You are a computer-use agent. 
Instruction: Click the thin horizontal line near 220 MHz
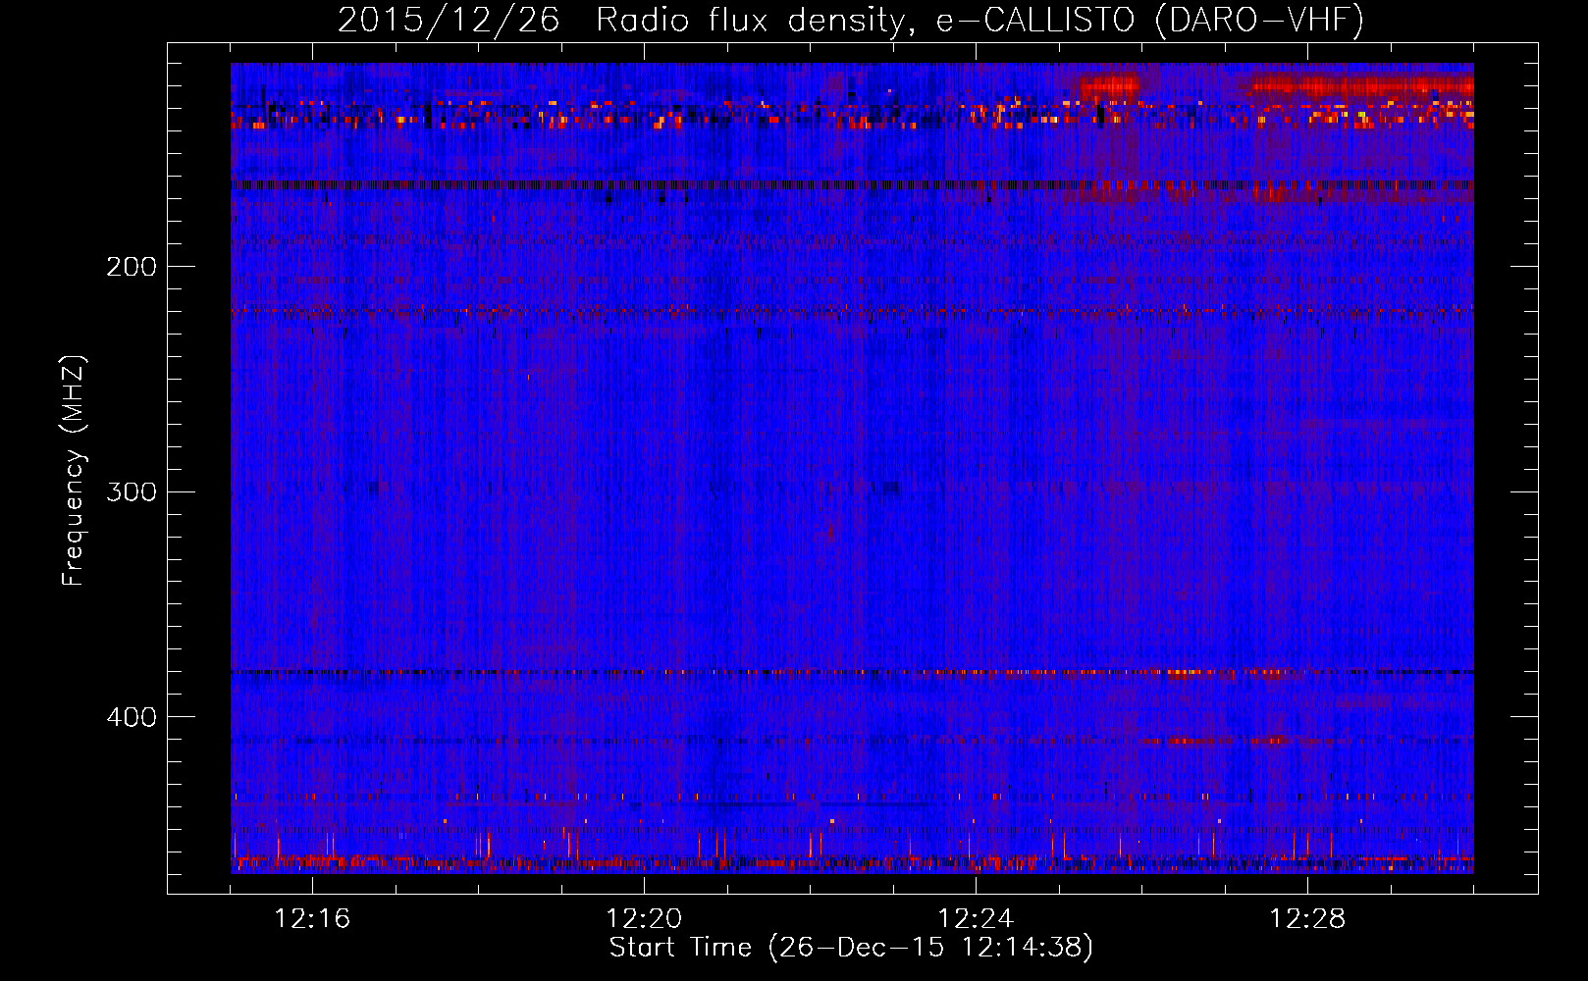[852, 312]
